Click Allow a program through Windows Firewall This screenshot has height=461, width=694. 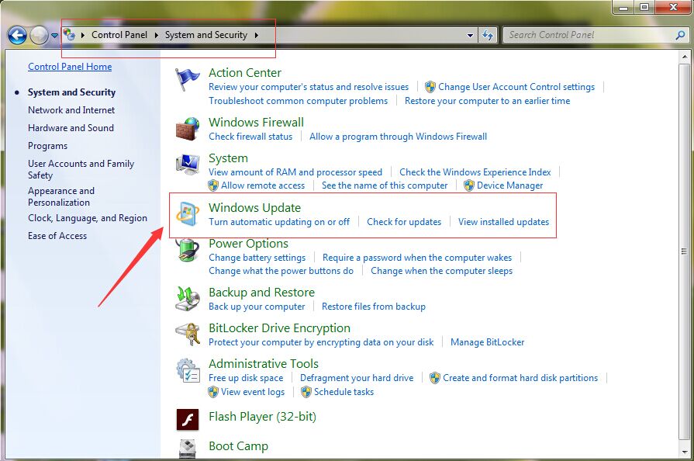tap(399, 137)
